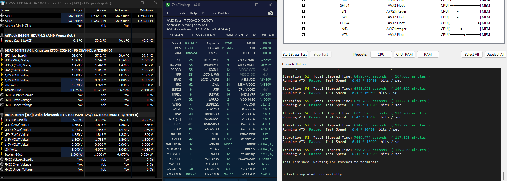Uncheck the VT3 test checkbox
507x181 pixels.
point(303,35)
